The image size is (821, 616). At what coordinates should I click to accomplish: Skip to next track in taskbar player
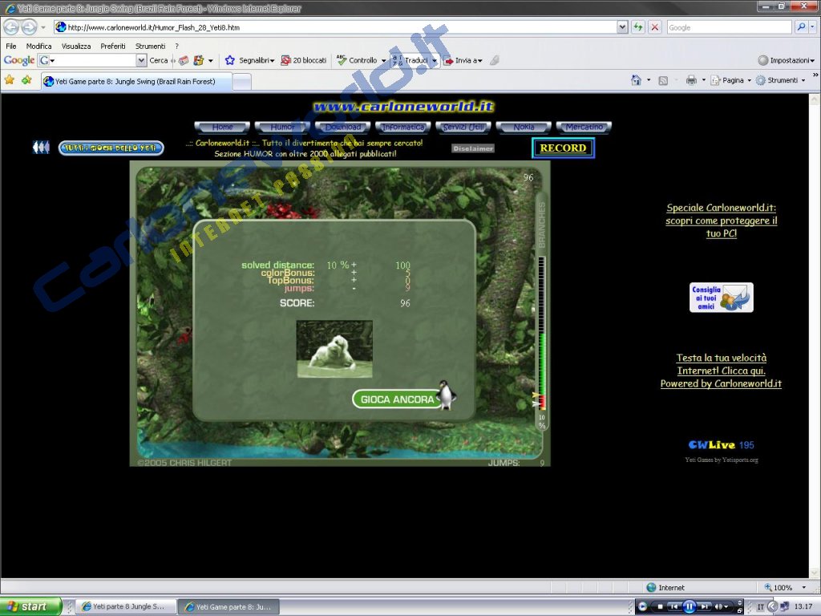point(705,606)
